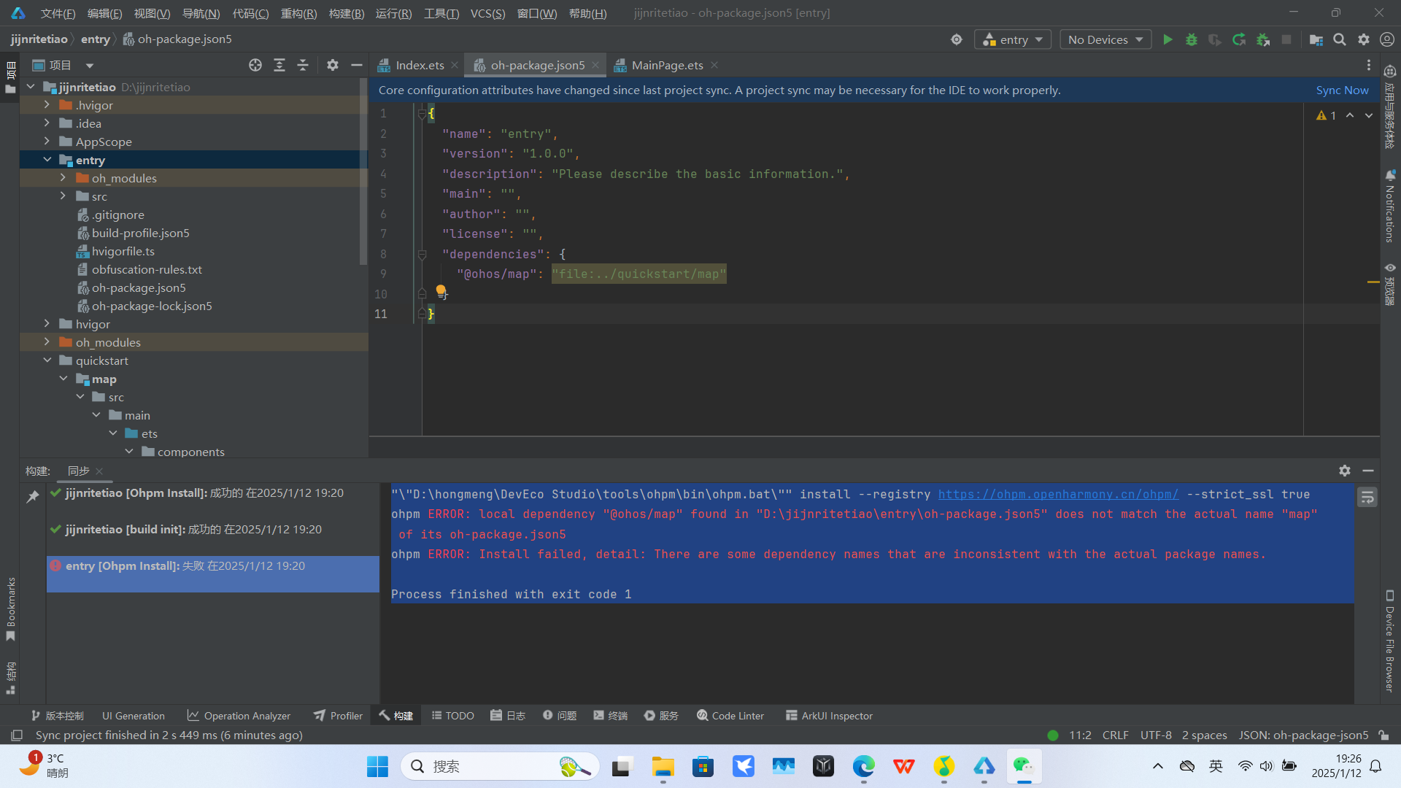Open the ArkUI Inspector tool button
The image size is (1401, 788).
click(x=829, y=716)
